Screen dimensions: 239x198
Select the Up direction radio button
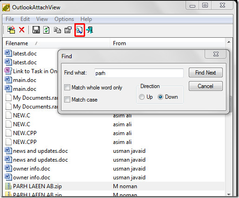pyautogui.click(x=142, y=97)
